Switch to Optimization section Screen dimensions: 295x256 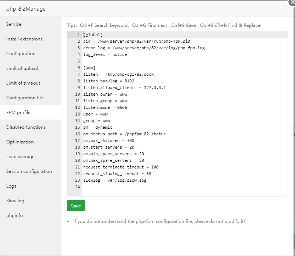click(x=20, y=142)
